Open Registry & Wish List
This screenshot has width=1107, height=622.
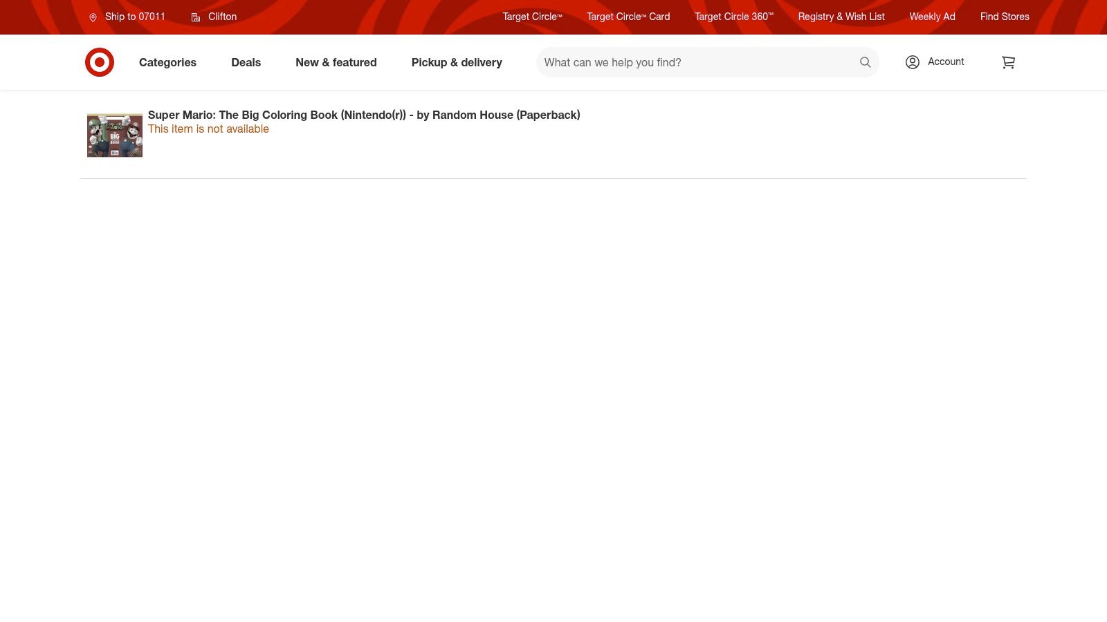(841, 17)
